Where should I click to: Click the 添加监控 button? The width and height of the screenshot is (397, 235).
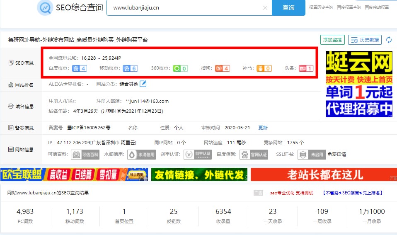pyautogui.click(x=332, y=40)
